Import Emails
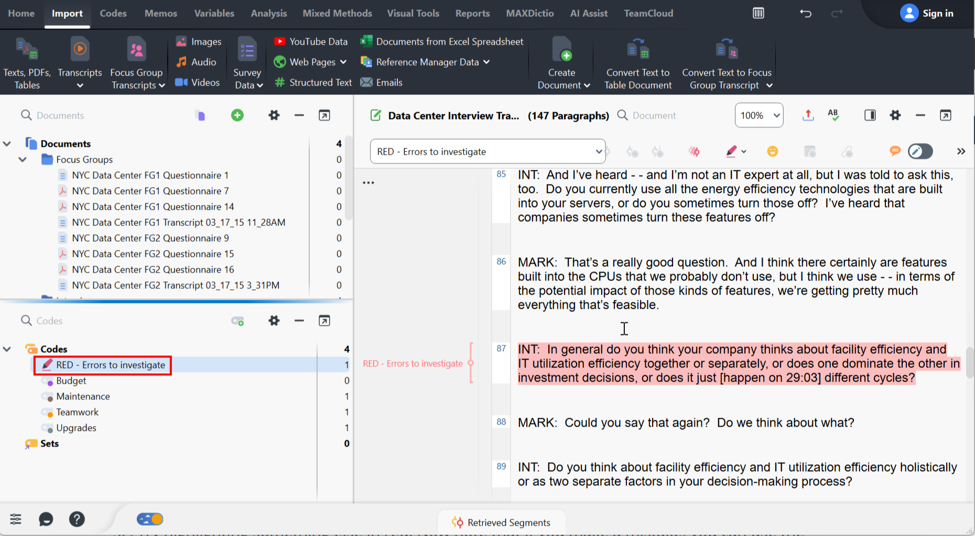This screenshot has width=975, height=536. [x=382, y=82]
